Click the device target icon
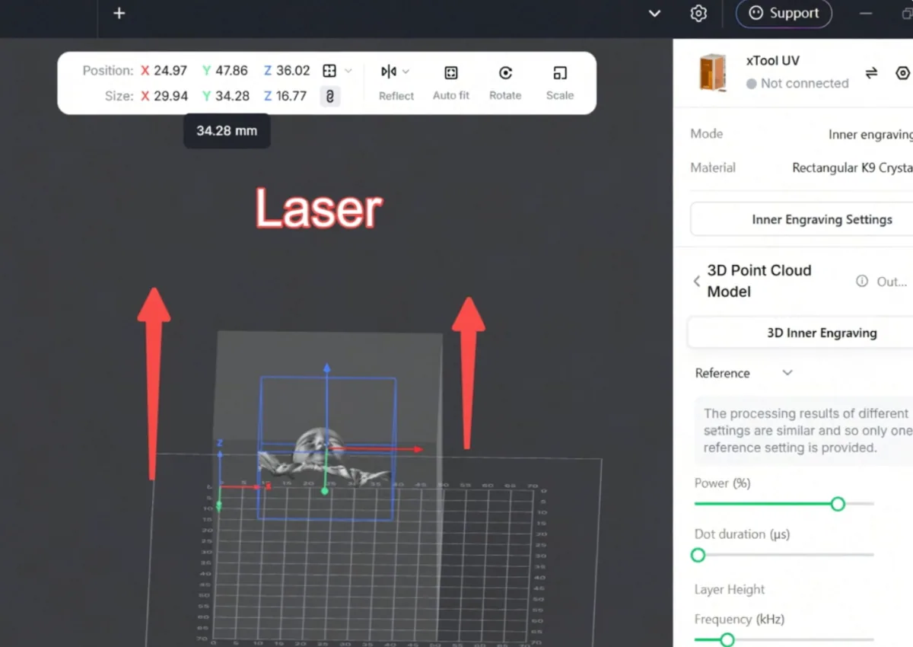Image resolution: width=913 pixels, height=647 pixels. [x=903, y=73]
